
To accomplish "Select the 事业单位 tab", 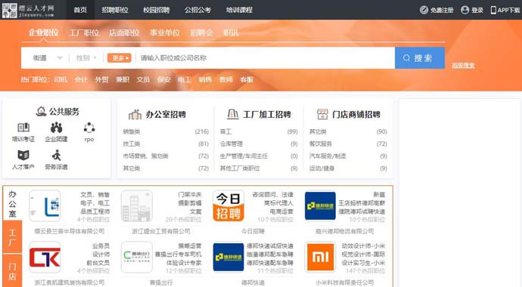I will coord(165,32).
